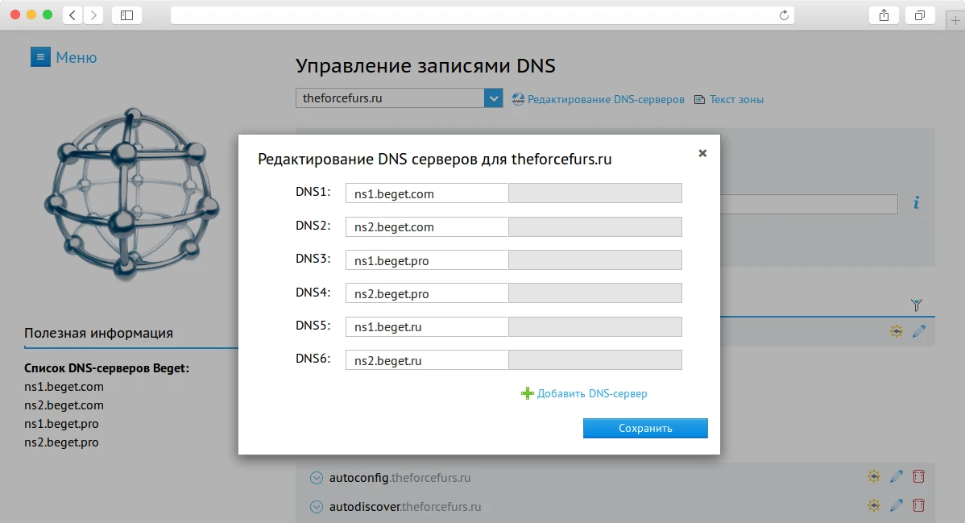This screenshot has height=523, width=965.
Task: Click the blue info icon next to the input field
Action: pos(915,204)
